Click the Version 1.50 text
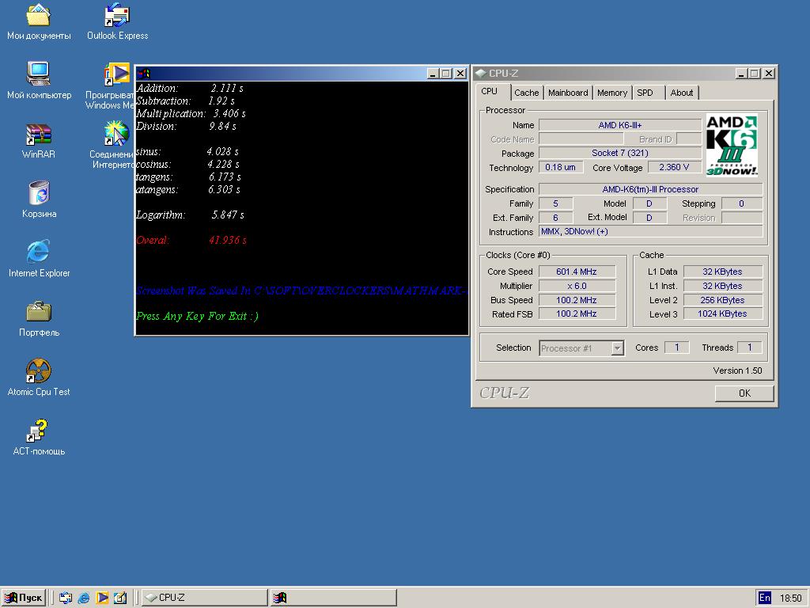The width and height of the screenshot is (810, 608). point(737,370)
